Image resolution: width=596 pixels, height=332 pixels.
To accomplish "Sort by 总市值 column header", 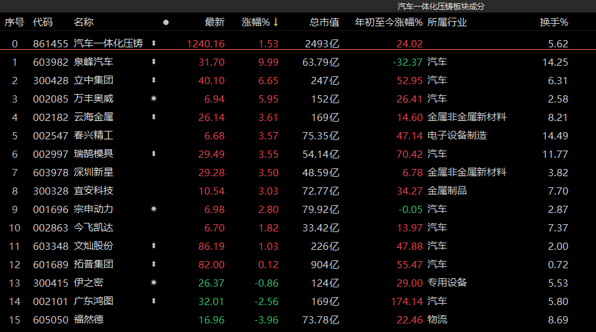I will pyautogui.click(x=324, y=22).
